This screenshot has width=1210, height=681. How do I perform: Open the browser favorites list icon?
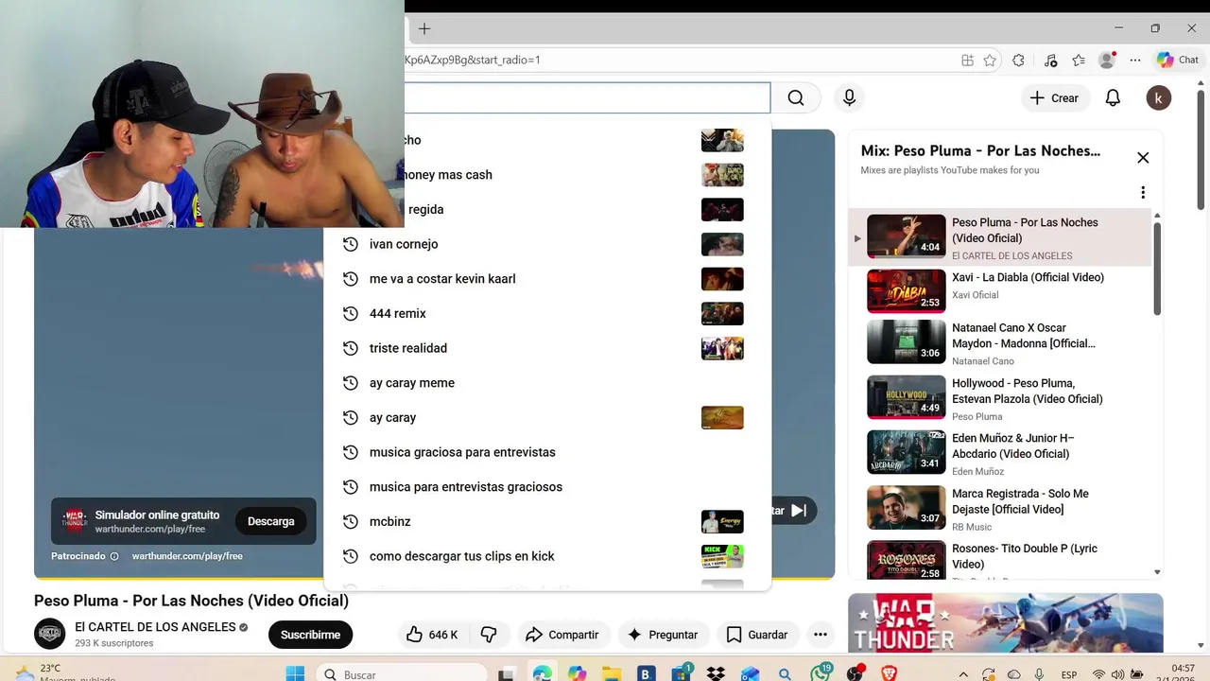click(x=1079, y=60)
